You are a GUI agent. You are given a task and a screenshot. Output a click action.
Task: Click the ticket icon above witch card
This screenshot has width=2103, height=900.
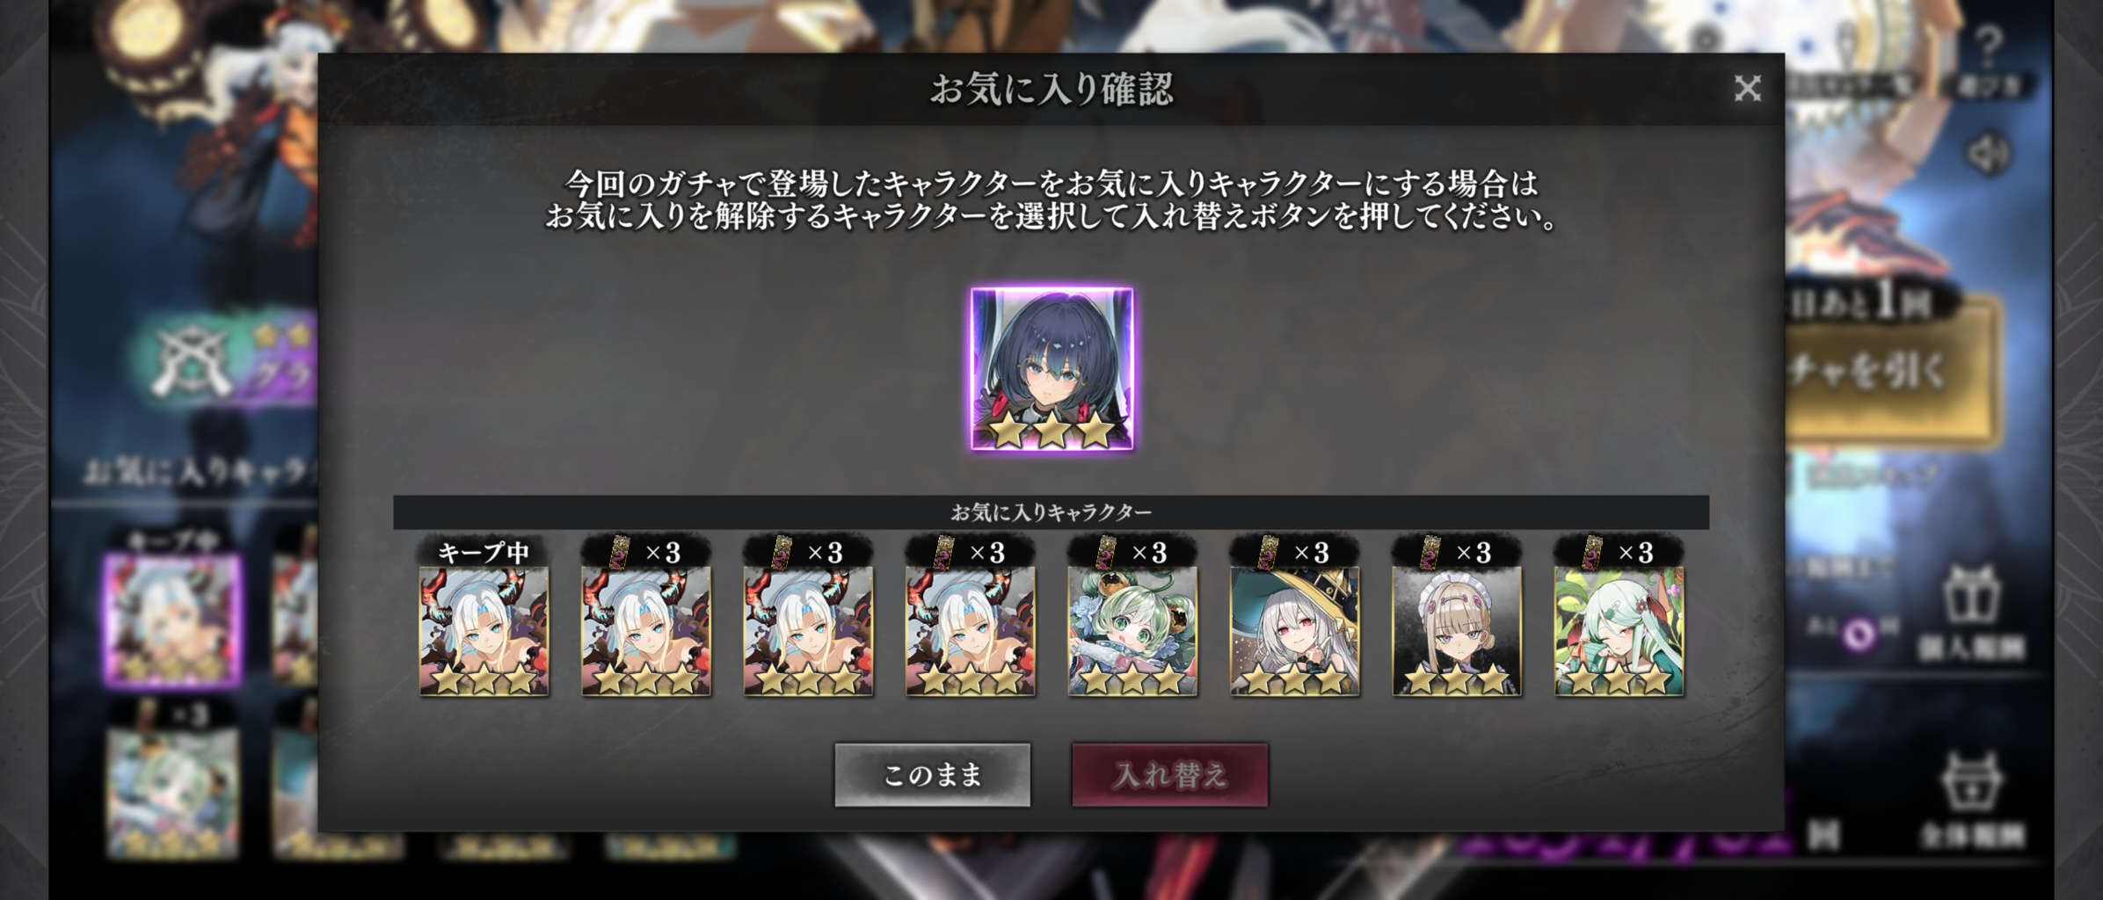point(1268,553)
